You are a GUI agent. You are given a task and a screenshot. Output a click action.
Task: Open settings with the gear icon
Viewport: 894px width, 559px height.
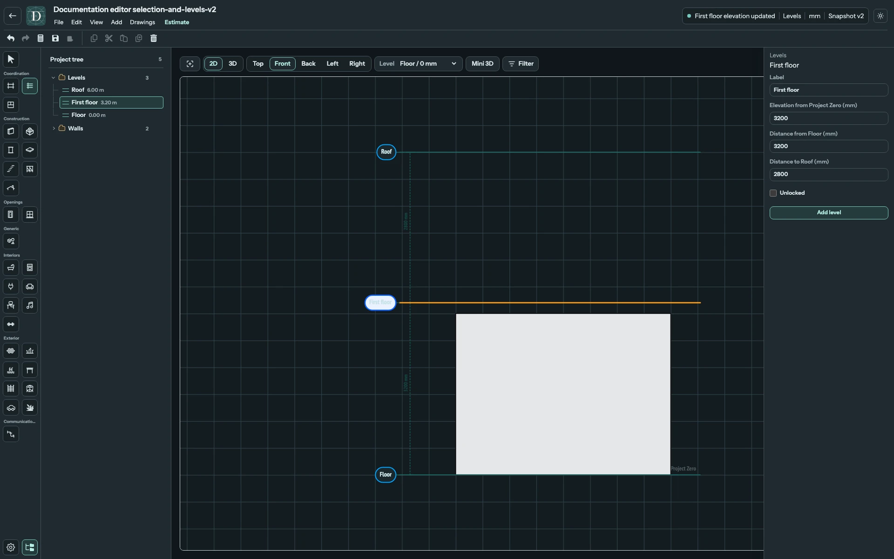11,547
